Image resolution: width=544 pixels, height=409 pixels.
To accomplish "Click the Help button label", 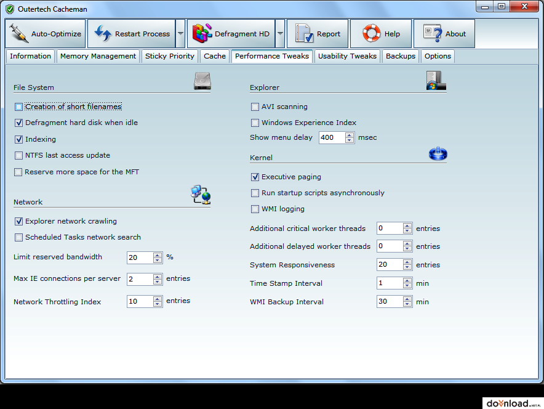I will 393,34.
